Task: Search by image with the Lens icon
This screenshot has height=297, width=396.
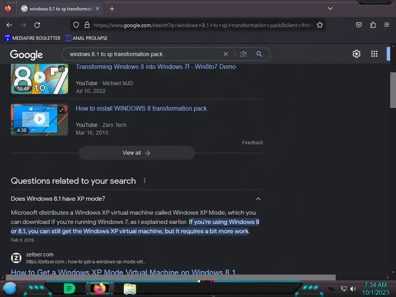Action: coord(243,54)
